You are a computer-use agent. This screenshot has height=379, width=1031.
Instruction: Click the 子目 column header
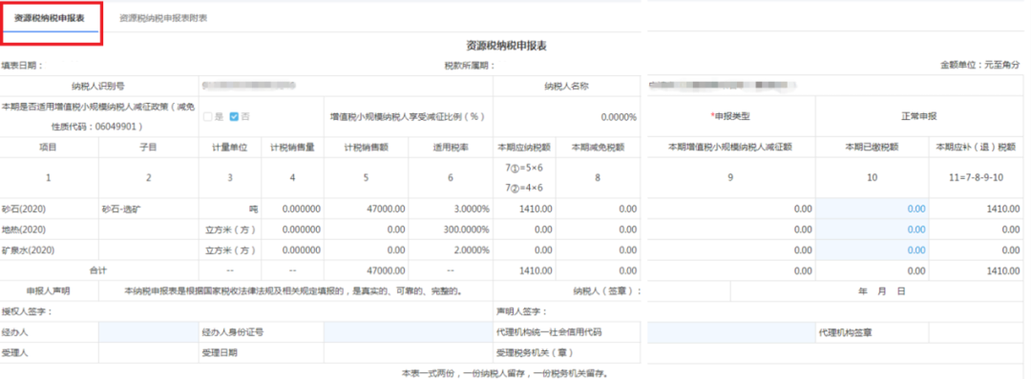[149, 147]
